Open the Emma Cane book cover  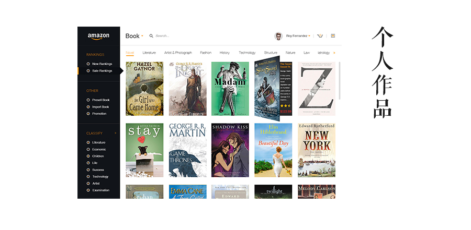pyautogui.click(x=188, y=192)
